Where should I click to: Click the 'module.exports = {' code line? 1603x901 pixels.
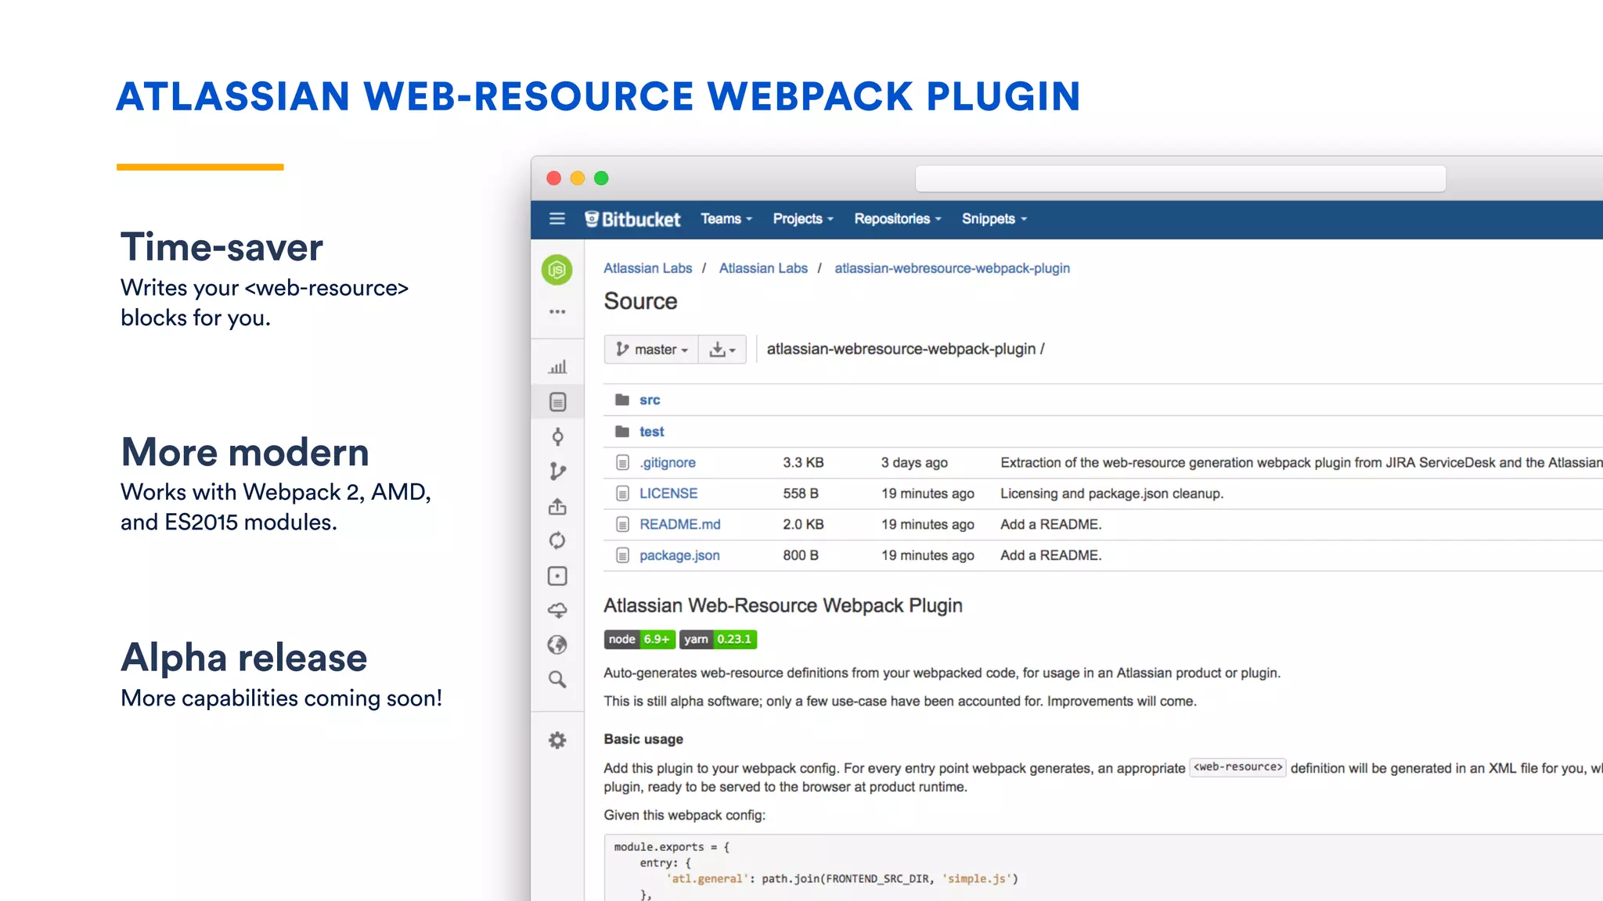[x=672, y=847]
